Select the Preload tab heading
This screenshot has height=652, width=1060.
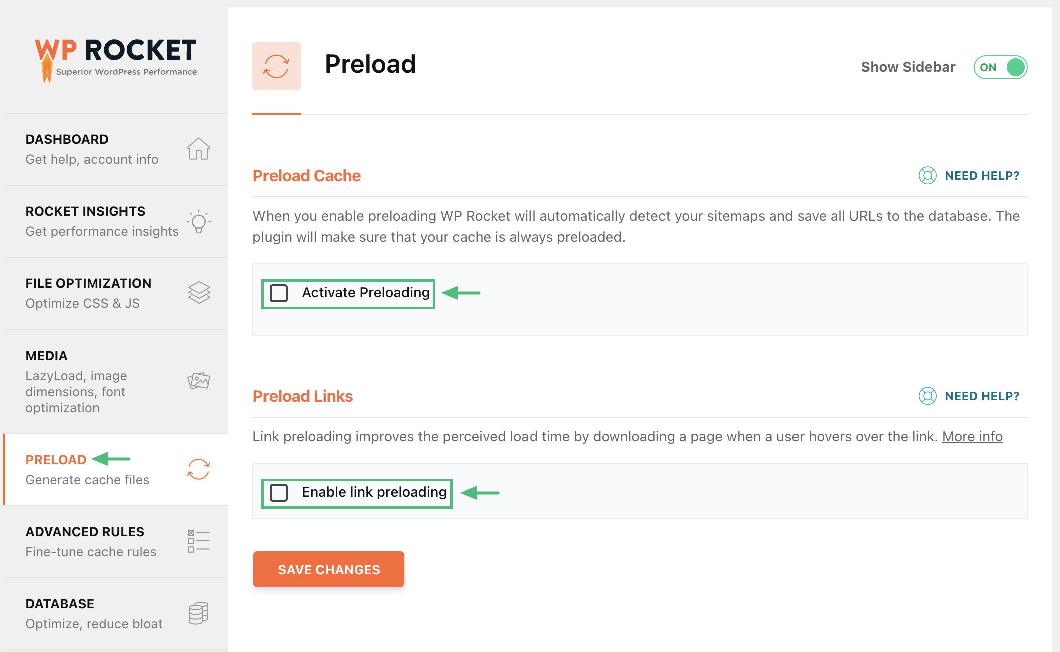(371, 64)
